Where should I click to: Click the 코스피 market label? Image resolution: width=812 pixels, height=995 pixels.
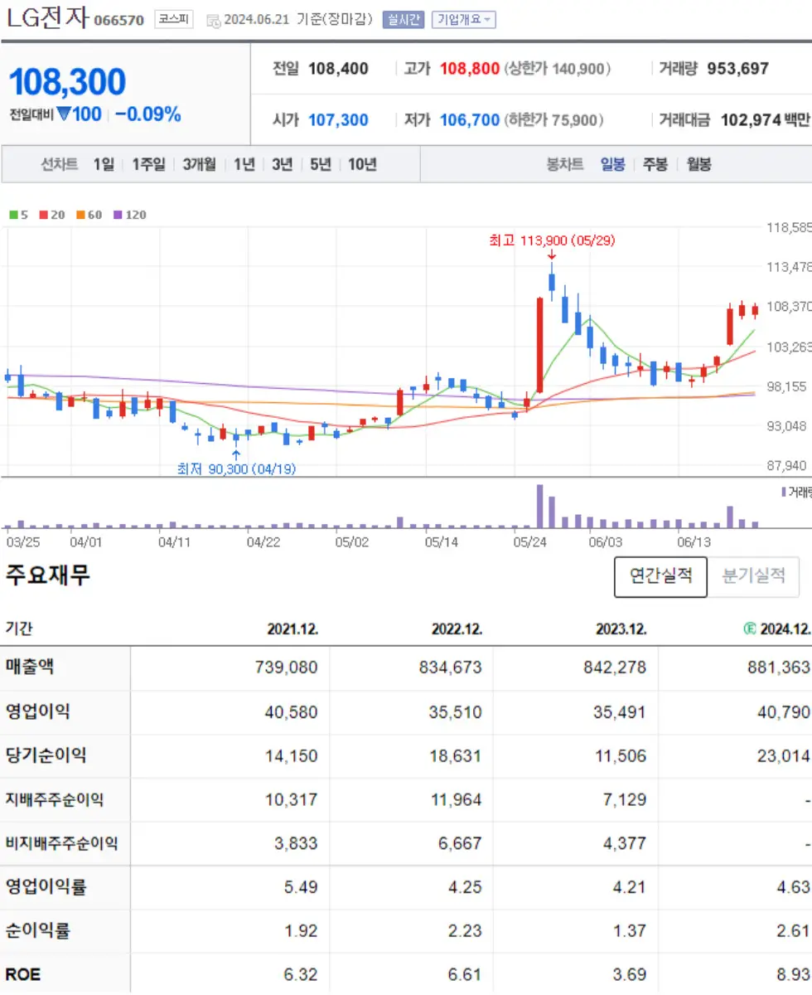pos(173,19)
